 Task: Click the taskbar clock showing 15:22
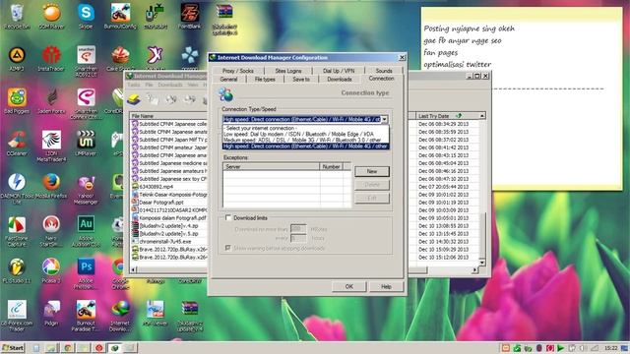[610, 347]
